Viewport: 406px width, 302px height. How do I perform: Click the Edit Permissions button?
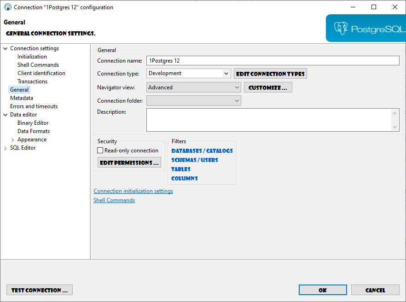[x=129, y=163]
